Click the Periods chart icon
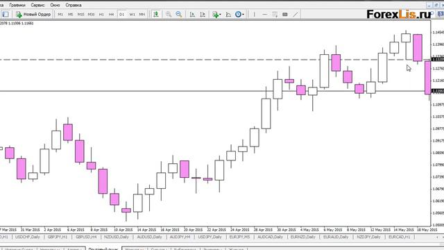 tap(228, 14)
